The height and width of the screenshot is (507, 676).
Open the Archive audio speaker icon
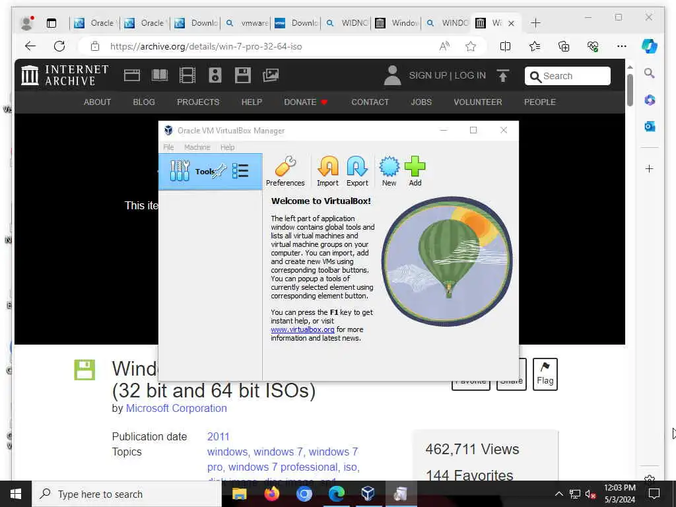point(215,75)
